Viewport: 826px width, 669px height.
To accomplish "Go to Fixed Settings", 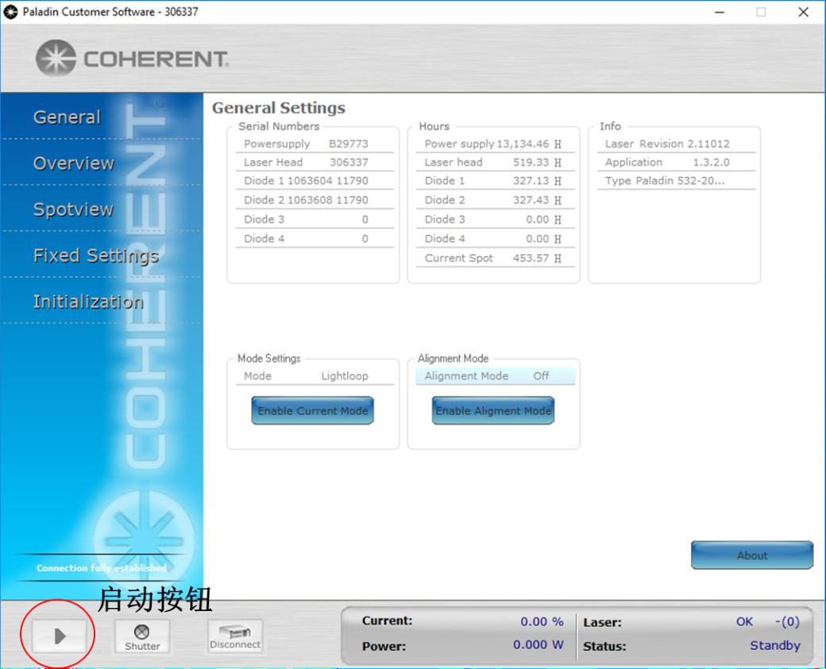I will (x=95, y=256).
